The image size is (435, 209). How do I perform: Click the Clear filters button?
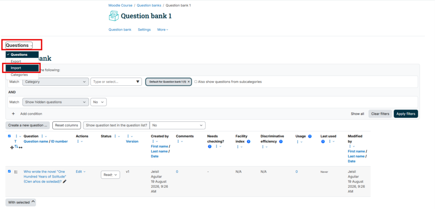[x=380, y=114]
